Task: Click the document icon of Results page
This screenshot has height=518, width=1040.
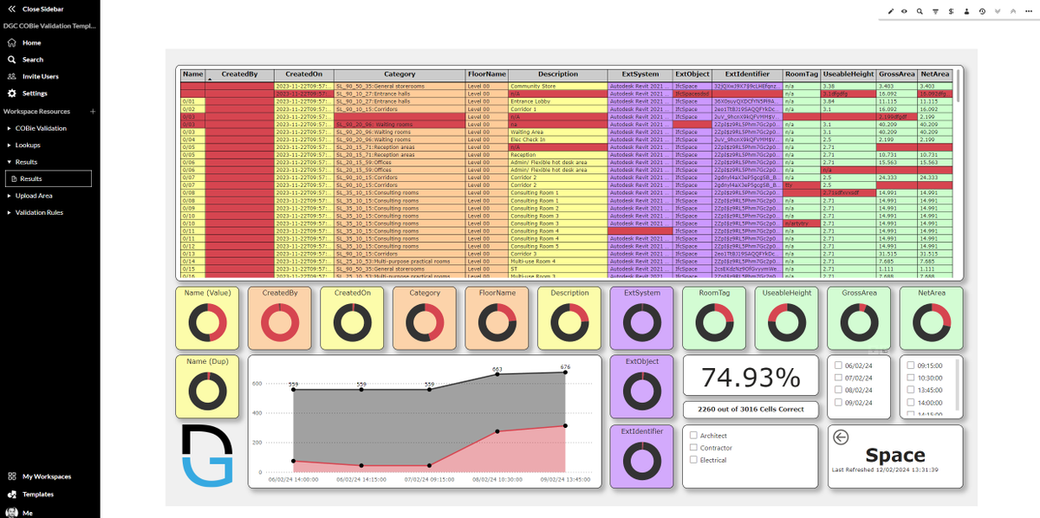Action: (x=14, y=178)
